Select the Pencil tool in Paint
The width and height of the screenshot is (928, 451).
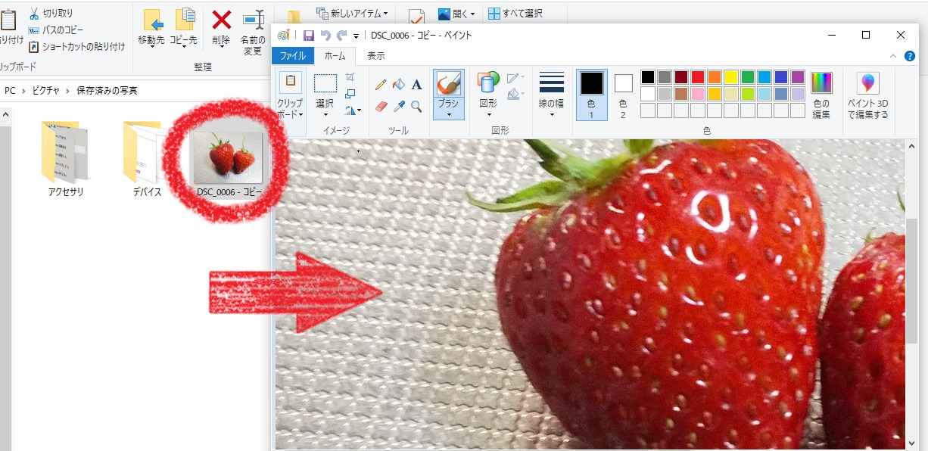pos(381,85)
